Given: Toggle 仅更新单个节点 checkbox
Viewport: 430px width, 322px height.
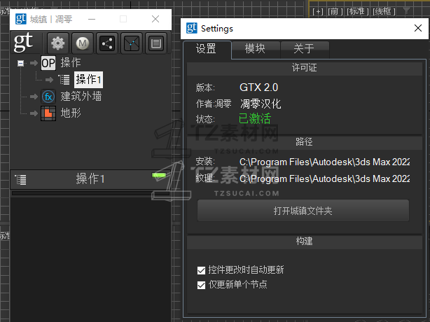Looking at the screenshot, I should coord(201,286).
